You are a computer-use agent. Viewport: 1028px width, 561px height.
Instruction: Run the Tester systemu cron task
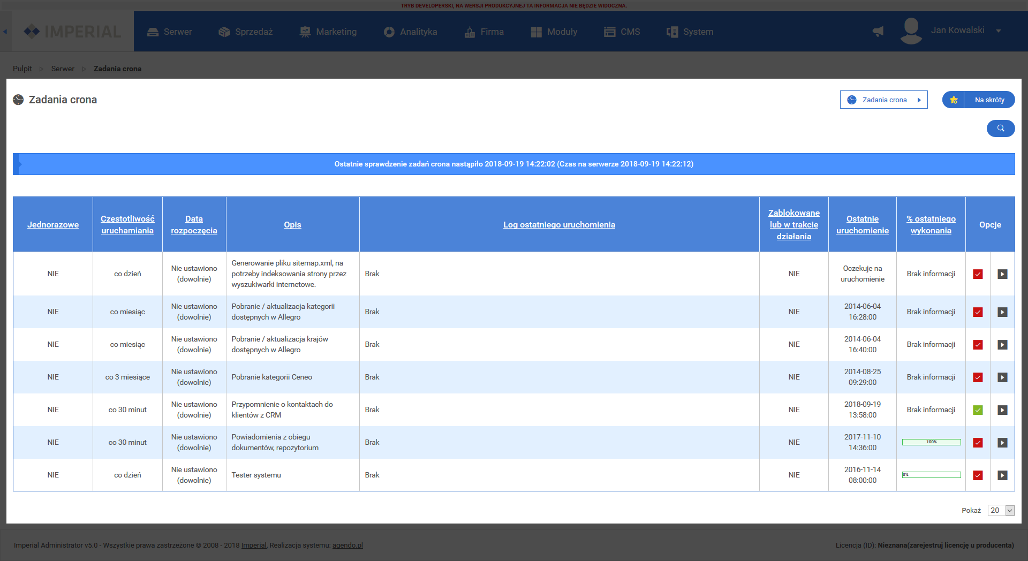pyautogui.click(x=1002, y=475)
